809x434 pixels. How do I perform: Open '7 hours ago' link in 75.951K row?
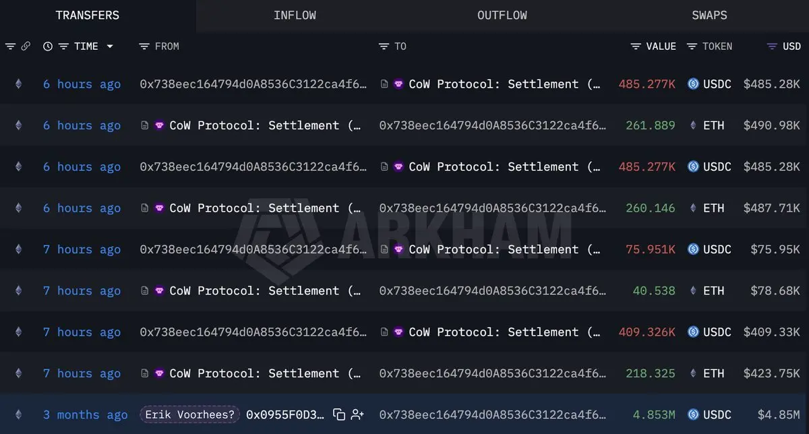[82, 249]
